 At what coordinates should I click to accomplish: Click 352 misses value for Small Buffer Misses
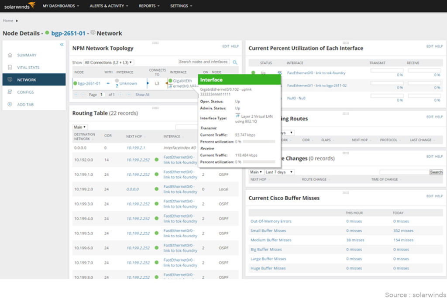coord(403,230)
